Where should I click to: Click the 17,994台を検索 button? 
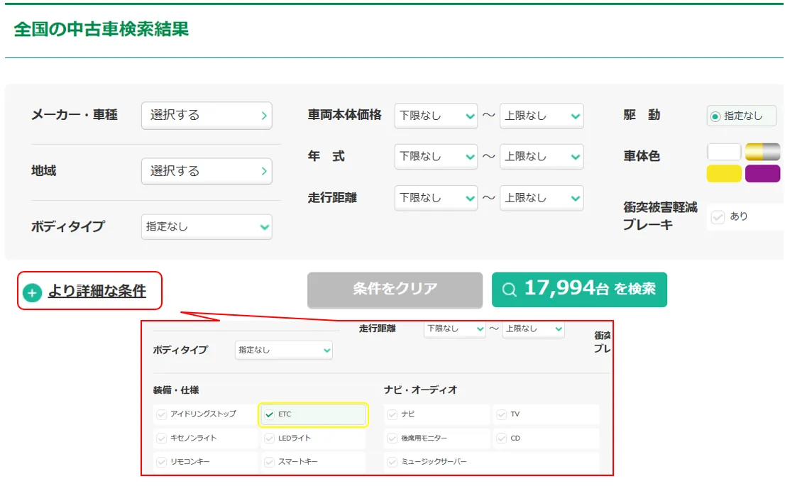[579, 289]
